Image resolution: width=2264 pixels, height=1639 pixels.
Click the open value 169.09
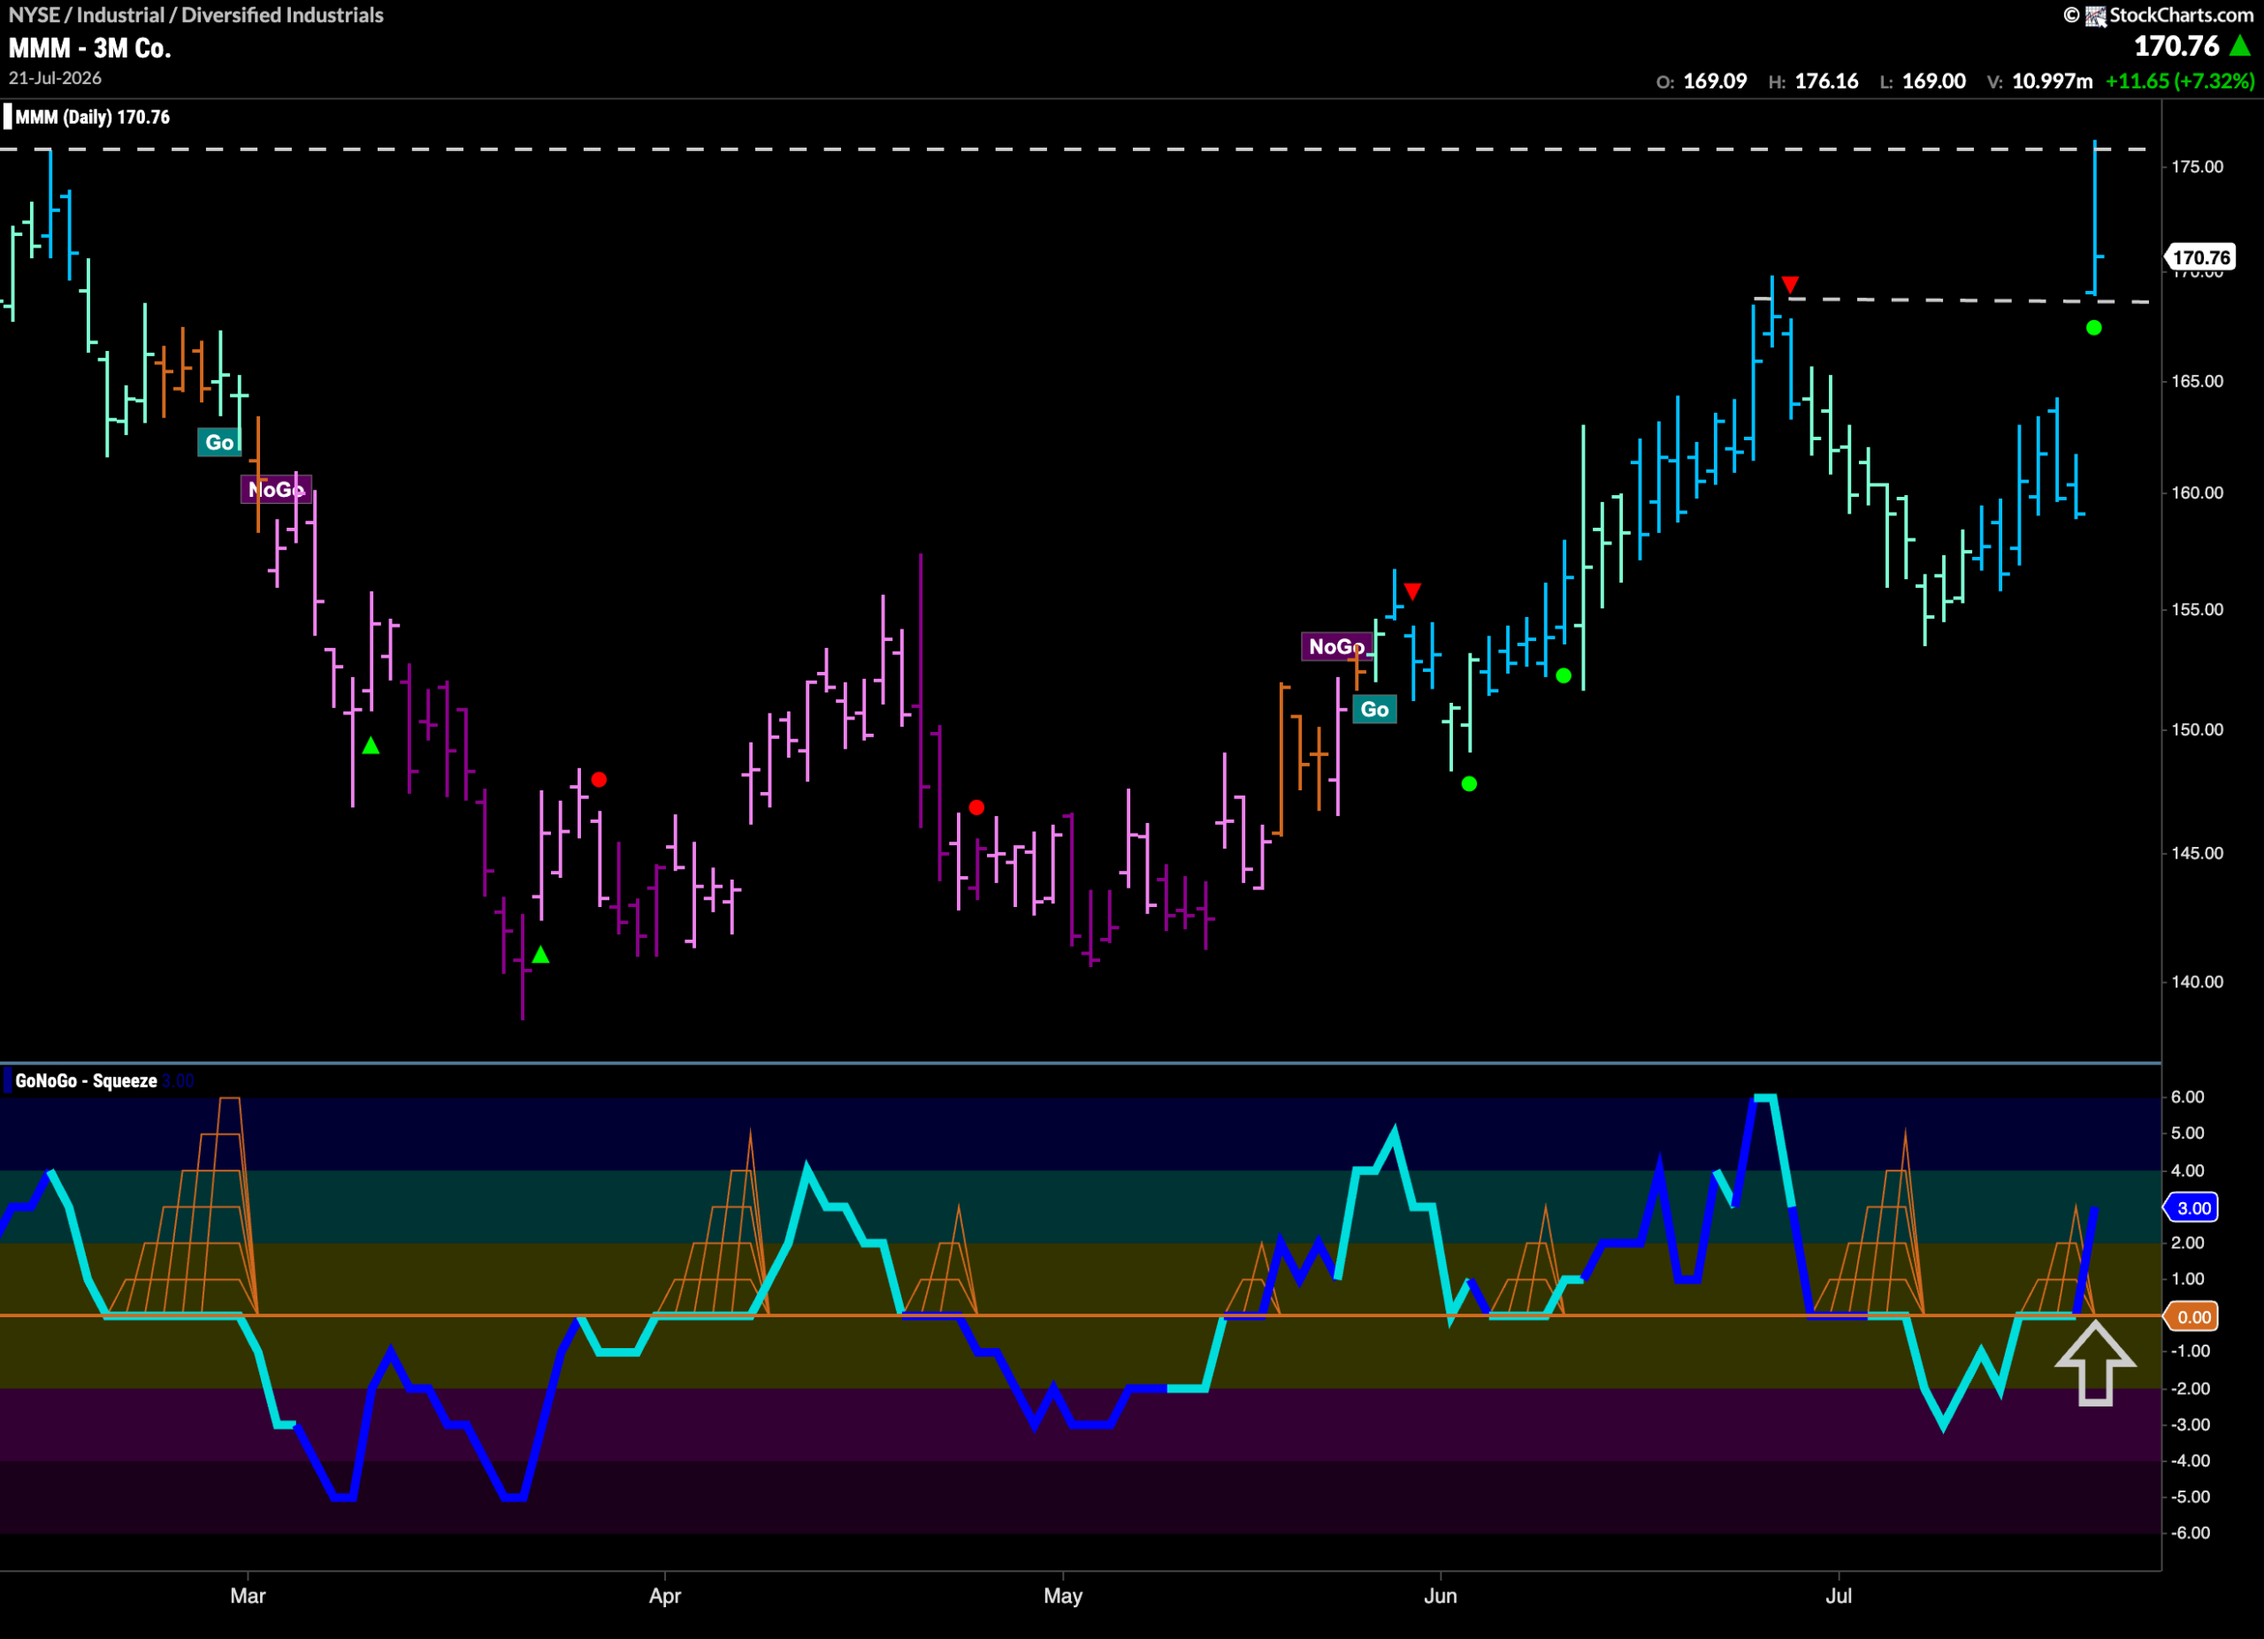tap(1715, 82)
